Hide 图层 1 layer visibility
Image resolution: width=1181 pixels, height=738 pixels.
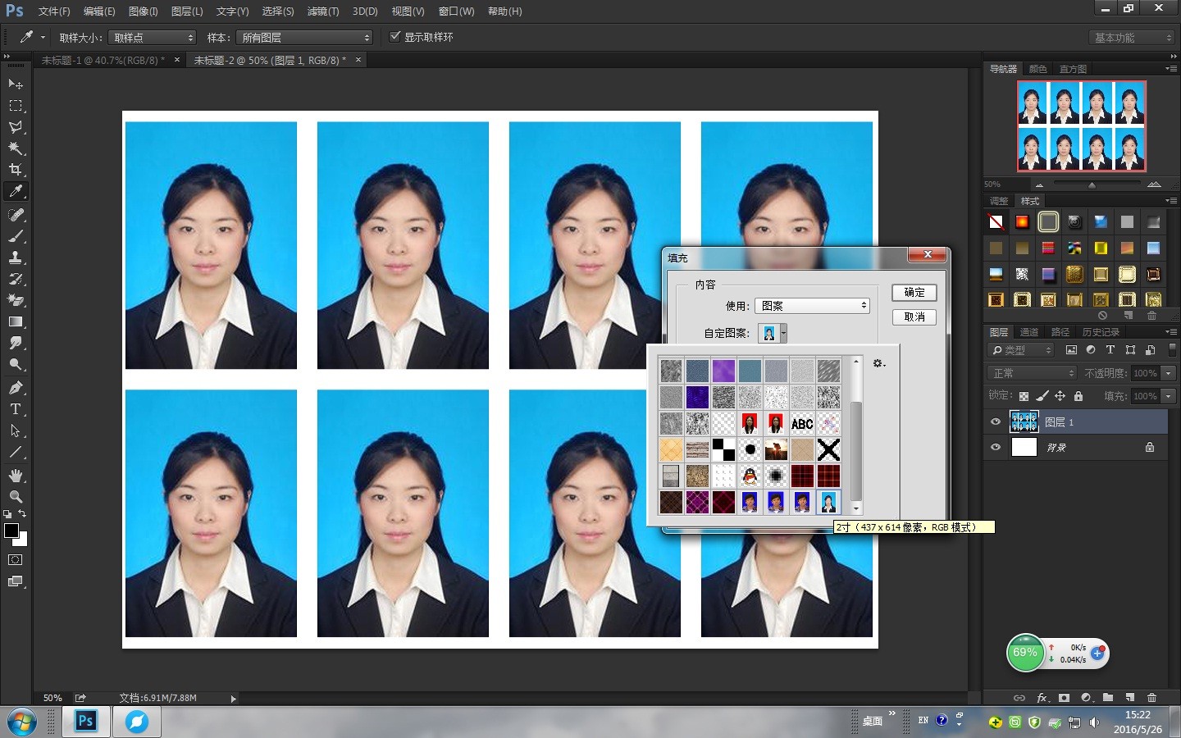[996, 421]
